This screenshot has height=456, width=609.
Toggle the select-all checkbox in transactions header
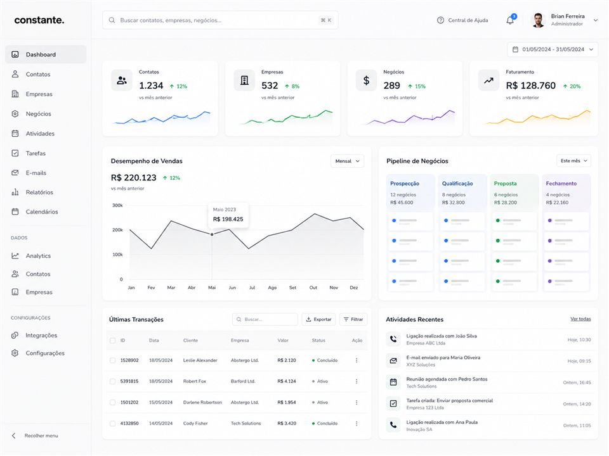[113, 341]
